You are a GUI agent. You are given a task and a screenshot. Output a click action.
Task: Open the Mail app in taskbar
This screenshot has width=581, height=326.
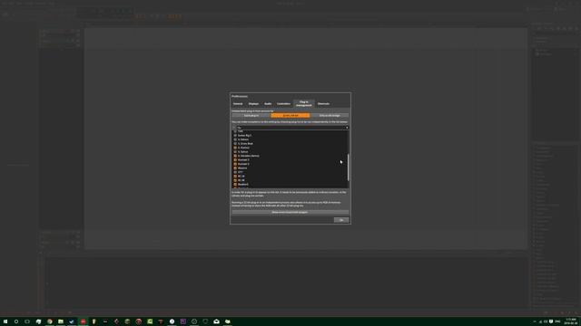[x=216, y=321]
